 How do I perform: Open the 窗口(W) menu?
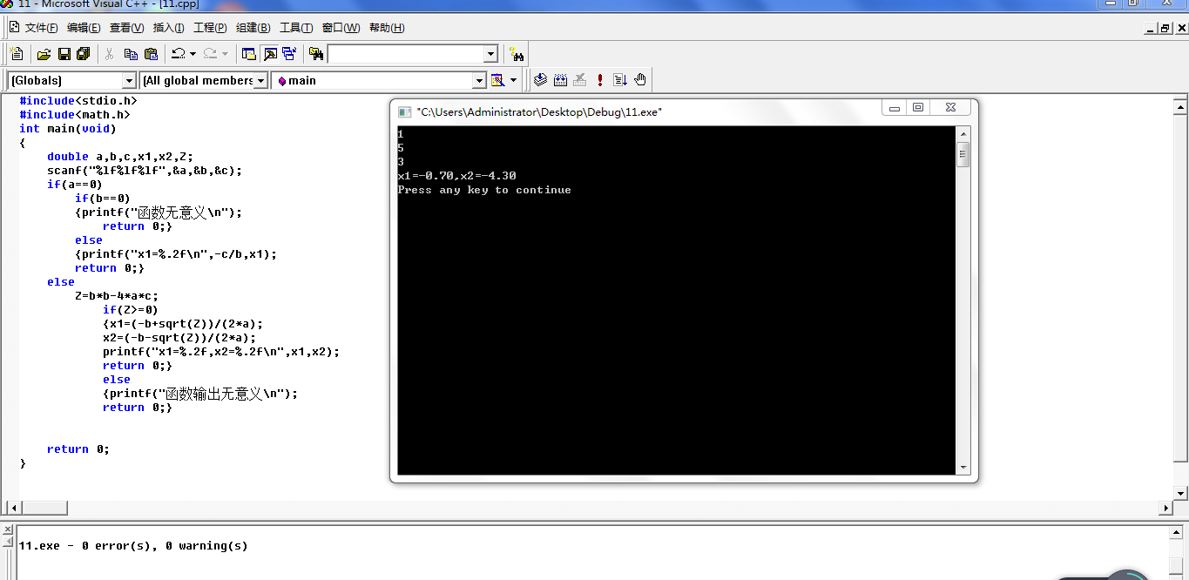pos(341,28)
